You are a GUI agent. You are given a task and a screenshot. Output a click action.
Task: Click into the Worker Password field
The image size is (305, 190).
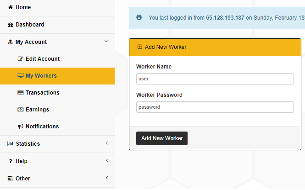click(215, 107)
